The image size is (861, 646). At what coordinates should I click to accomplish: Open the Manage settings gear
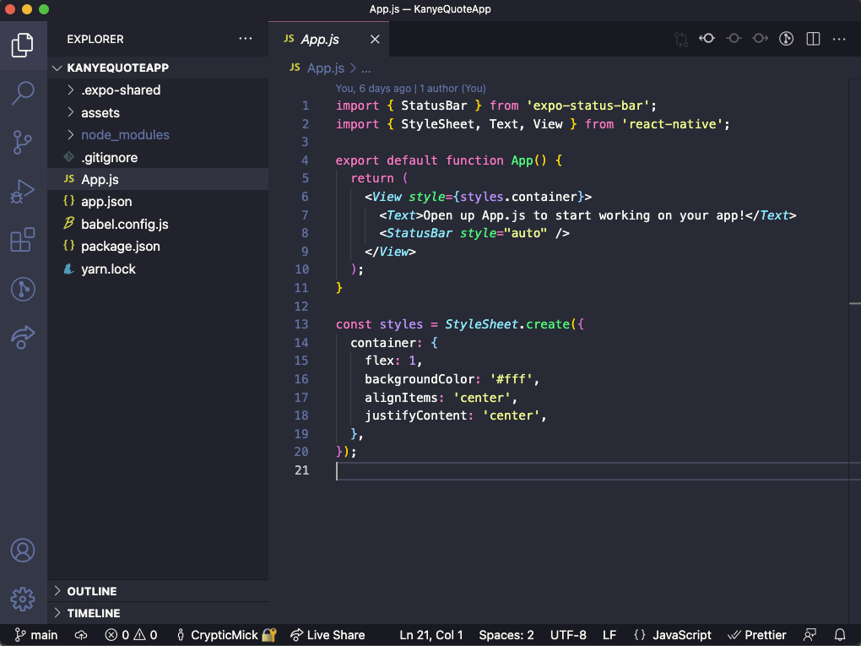coord(23,599)
